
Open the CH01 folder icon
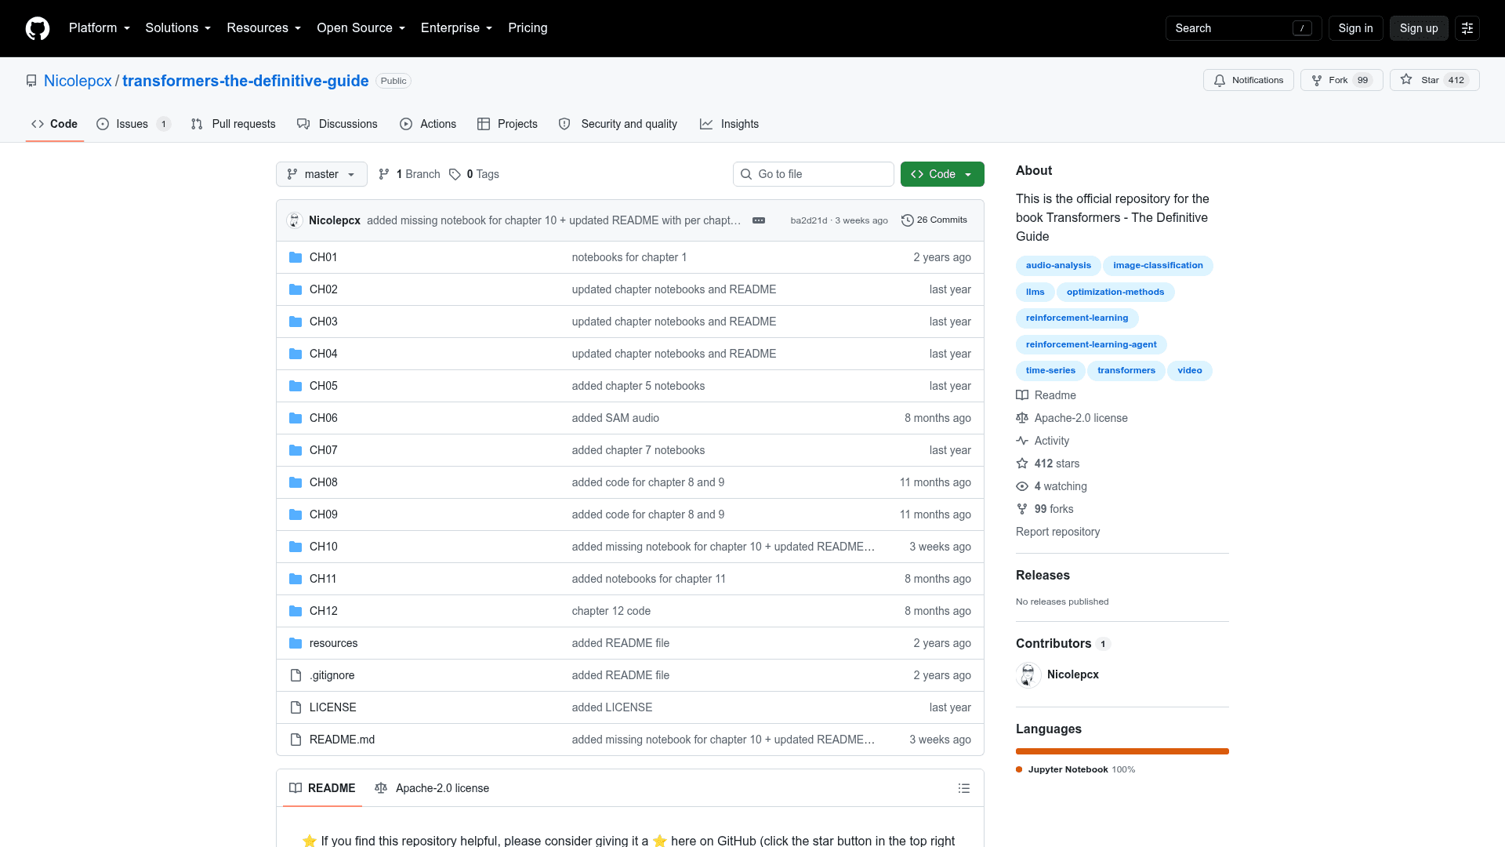coord(296,257)
